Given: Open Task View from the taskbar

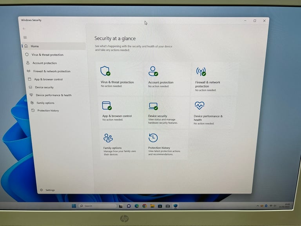Looking at the screenshot, I should (121, 206).
